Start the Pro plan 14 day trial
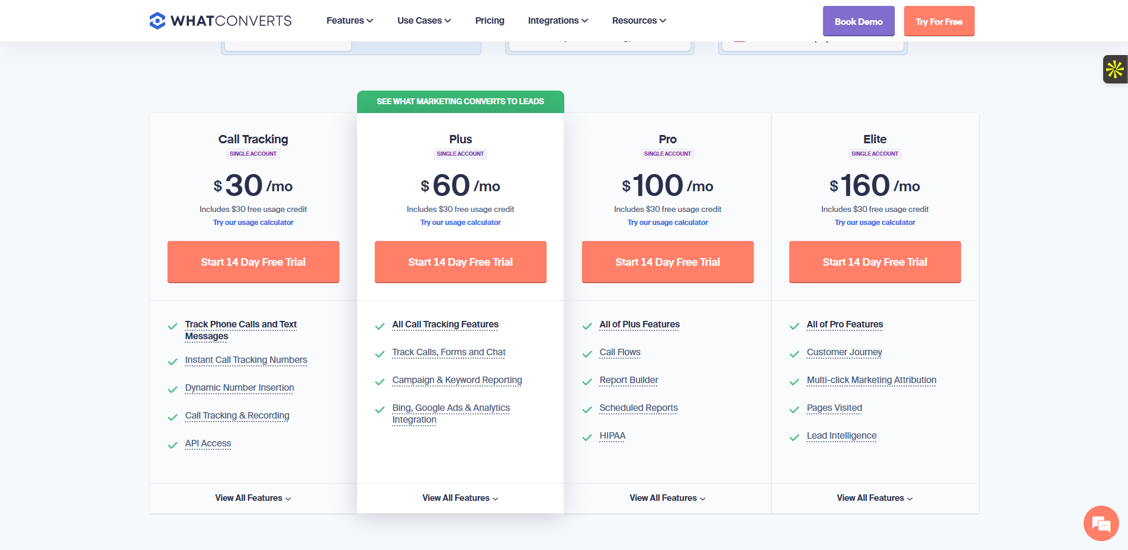Image resolution: width=1128 pixels, height=550 pixels. (667, 262)
